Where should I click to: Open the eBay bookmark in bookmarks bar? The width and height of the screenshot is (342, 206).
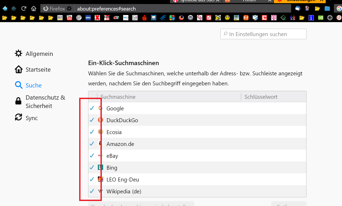click(116, 18)
